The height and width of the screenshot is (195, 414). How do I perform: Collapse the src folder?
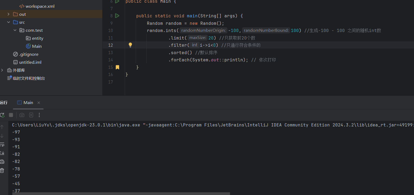click(9, 22)
